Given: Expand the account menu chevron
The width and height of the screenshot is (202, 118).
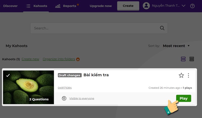Looking at the screenshot, I should pos(184,6).
